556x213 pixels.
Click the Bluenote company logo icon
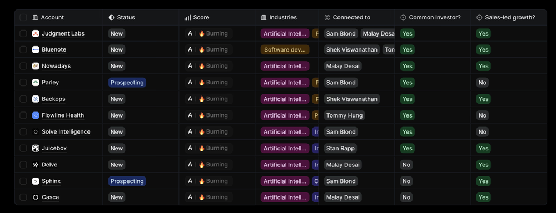click(36, 49)
